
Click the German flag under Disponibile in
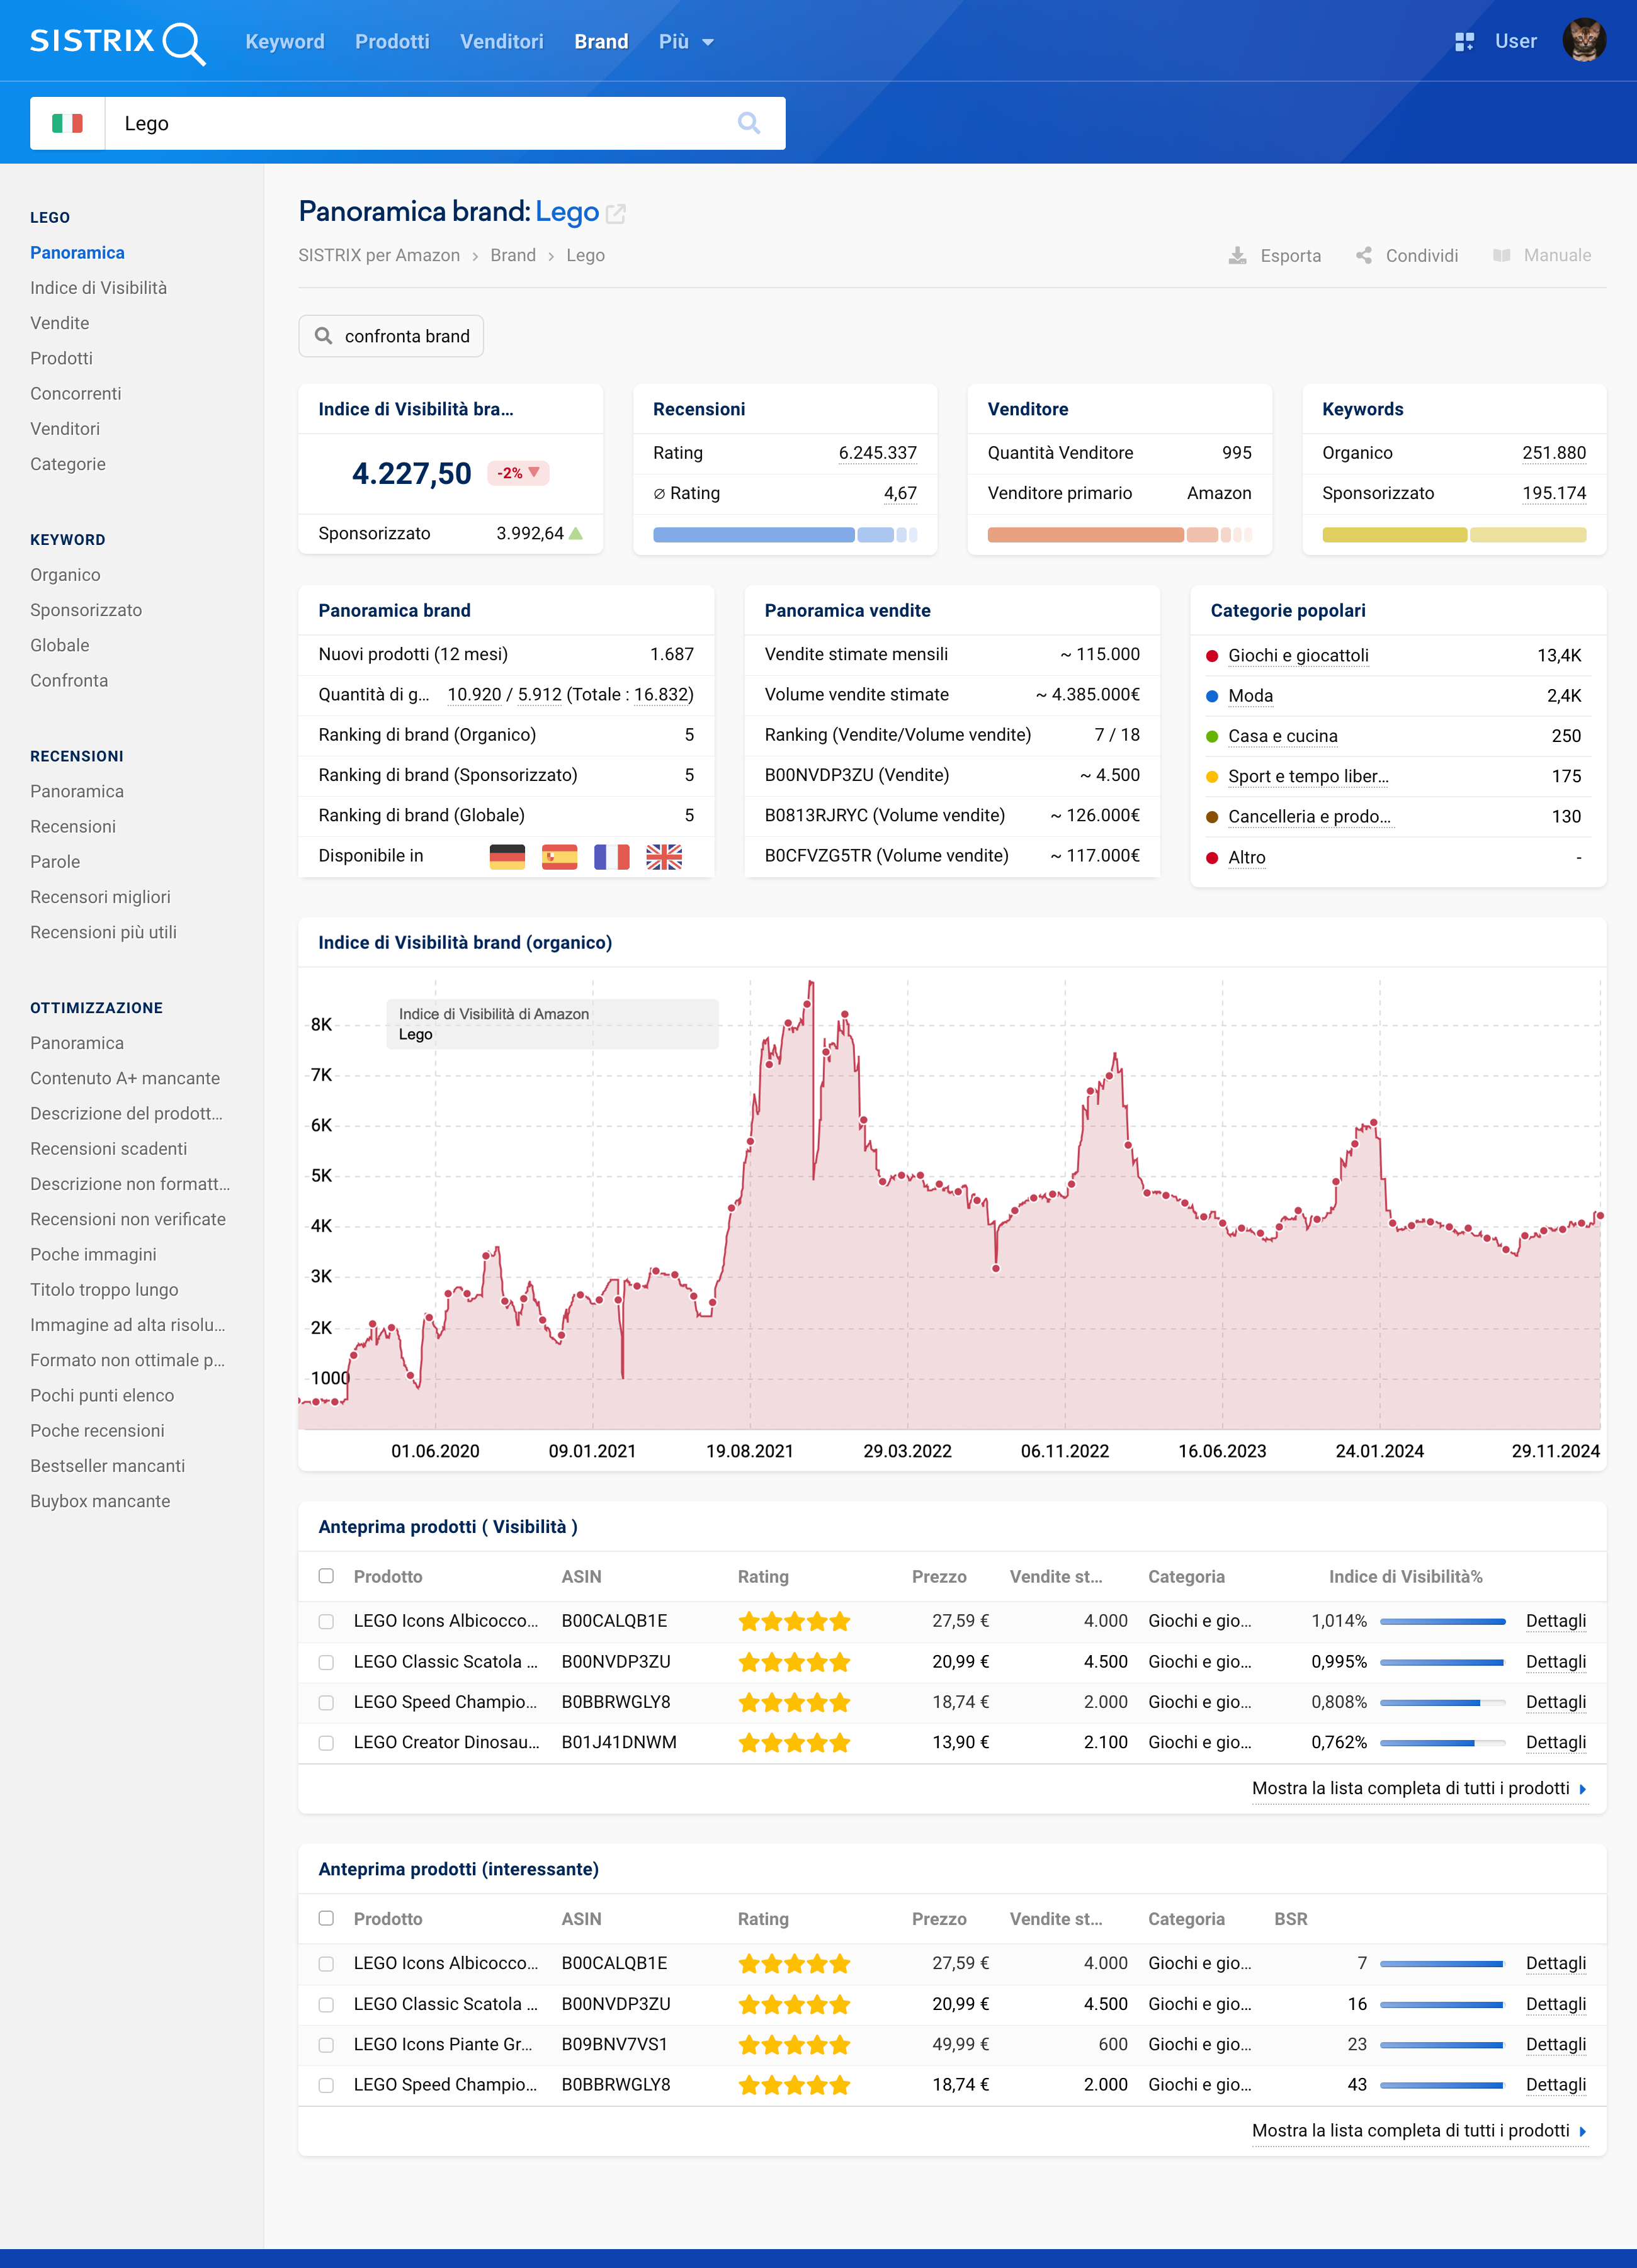tap(507, 856)
